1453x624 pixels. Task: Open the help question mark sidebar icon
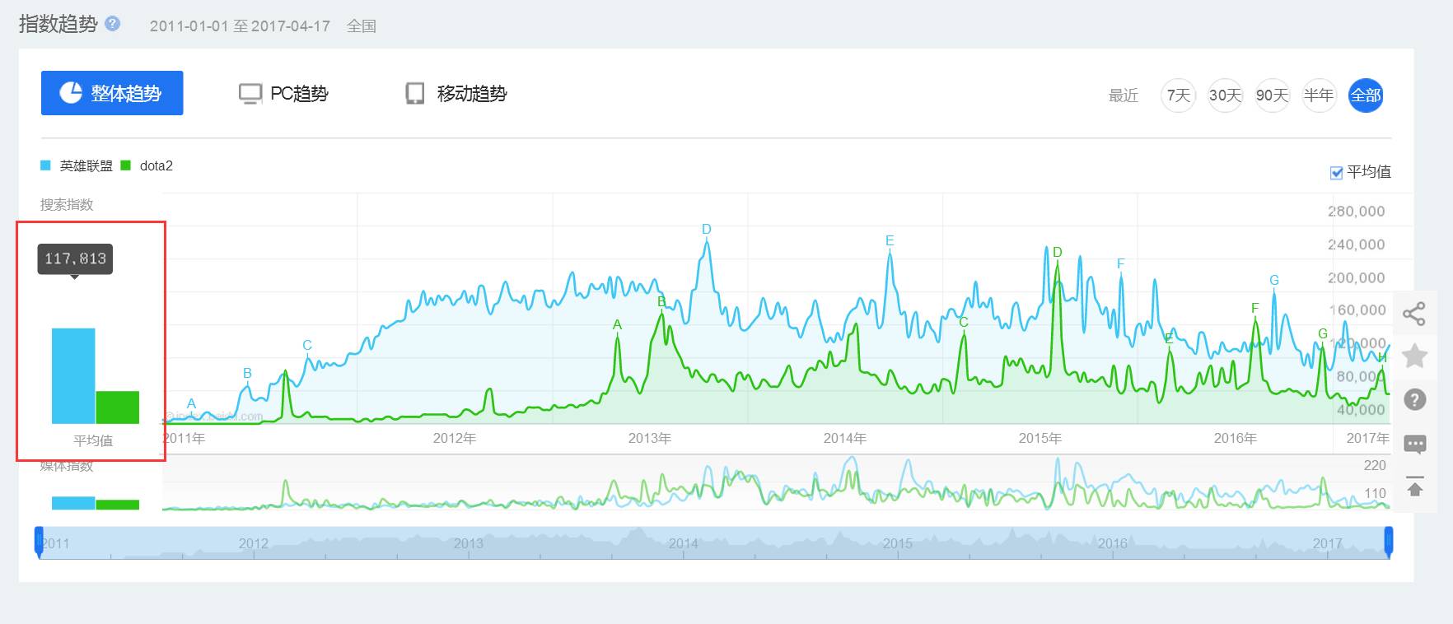(x=1414, y=400)
